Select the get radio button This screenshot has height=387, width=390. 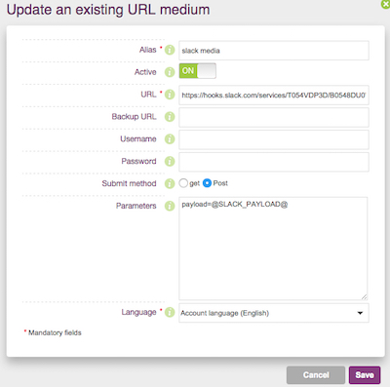[x=183, y=183]
